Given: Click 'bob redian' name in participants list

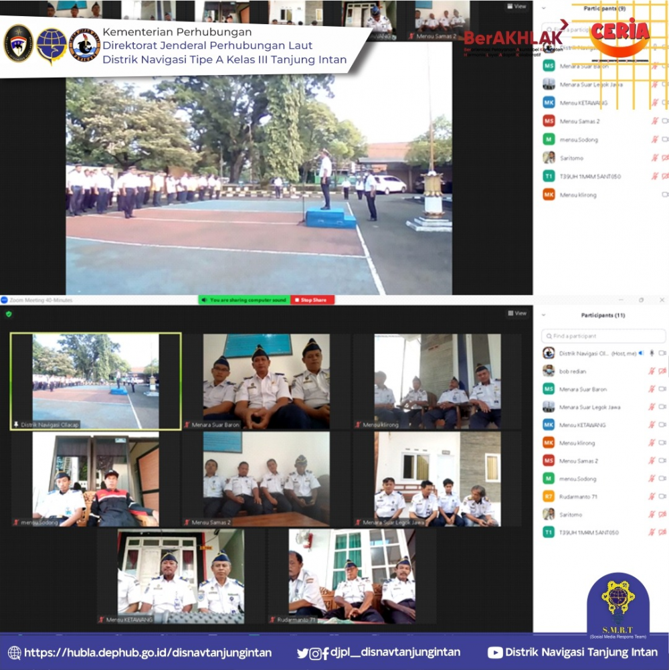Looking at the screenshot, I should (x=573, y=371).
